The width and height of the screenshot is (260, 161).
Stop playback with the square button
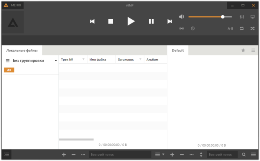[110, 21]
